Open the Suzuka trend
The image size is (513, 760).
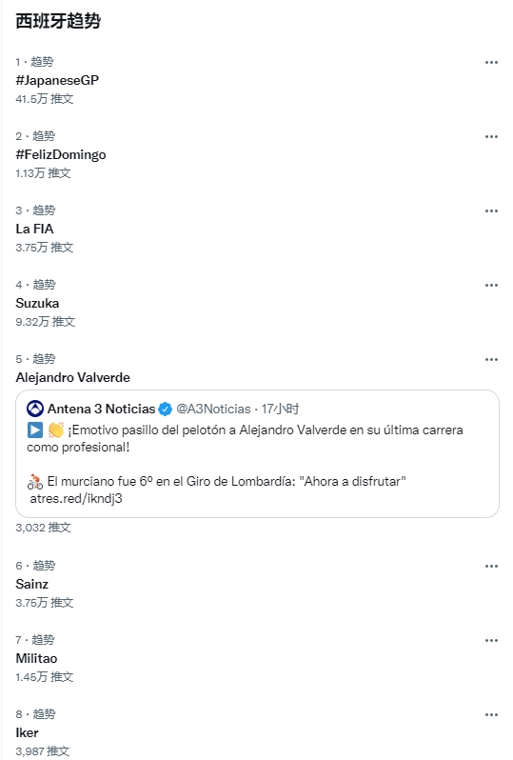tap(37, 303)
